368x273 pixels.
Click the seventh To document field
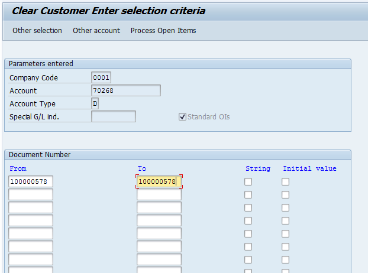[159, 259]
